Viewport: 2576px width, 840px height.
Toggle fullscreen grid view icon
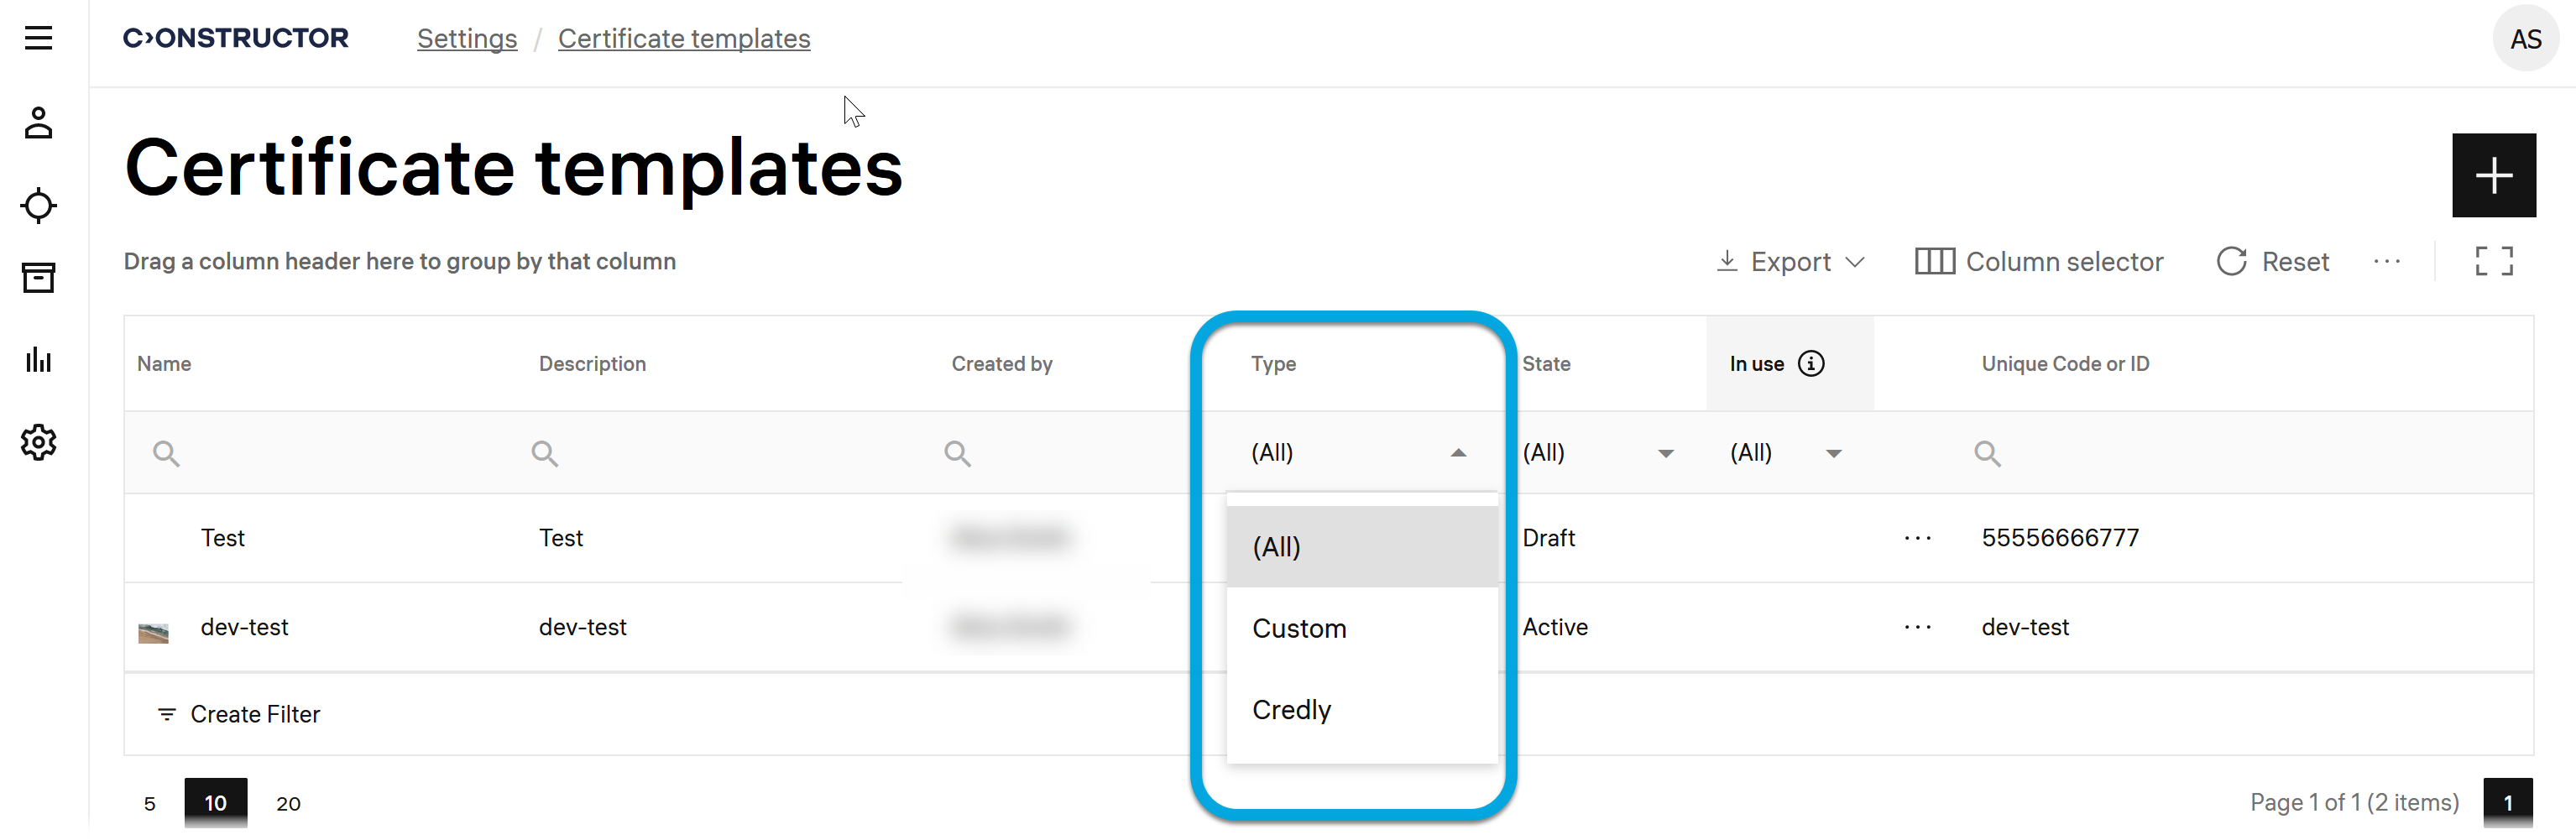[x=2492, y=261]
